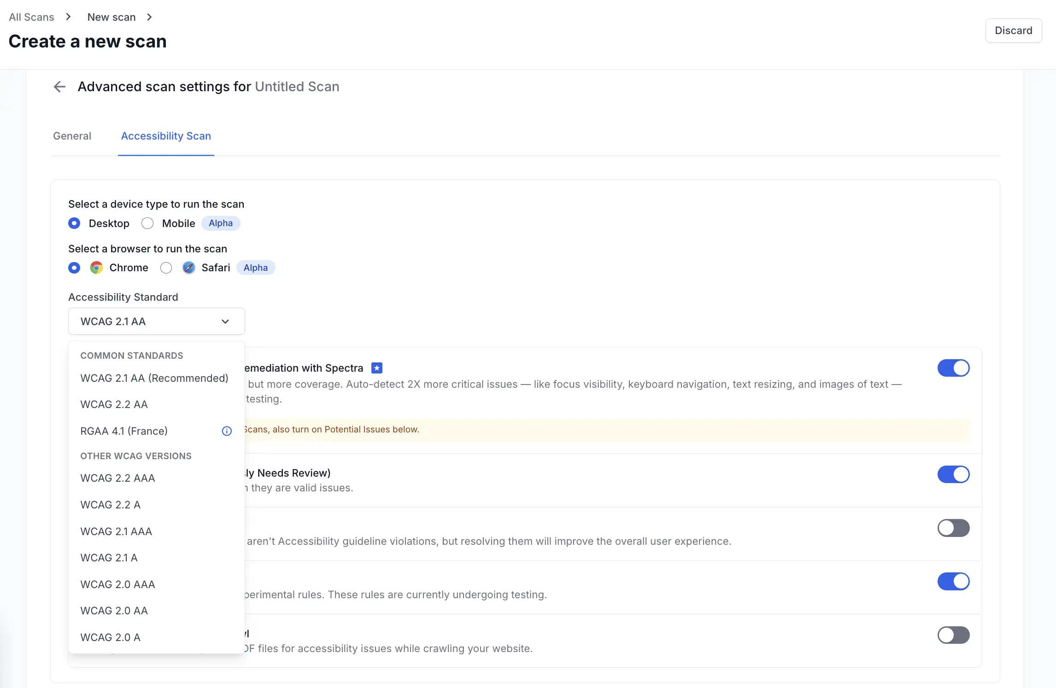Click the Chrome browser logo icon
Screen dimensions: 1056x688
coord(96,268)
